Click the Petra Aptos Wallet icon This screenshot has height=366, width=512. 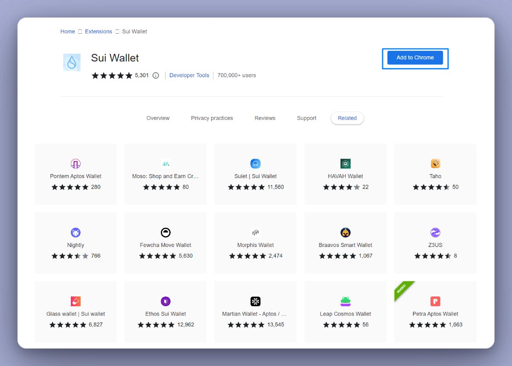435,302
